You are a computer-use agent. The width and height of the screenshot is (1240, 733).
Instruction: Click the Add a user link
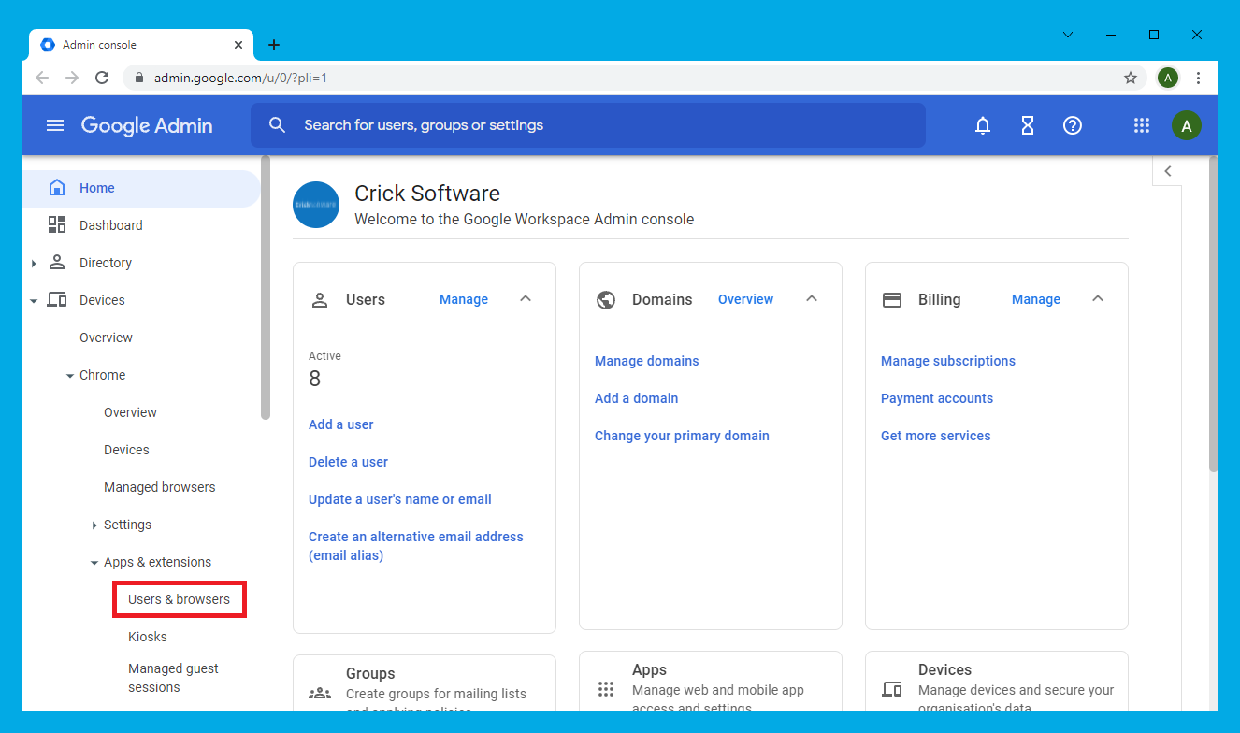tap(340, 424)
